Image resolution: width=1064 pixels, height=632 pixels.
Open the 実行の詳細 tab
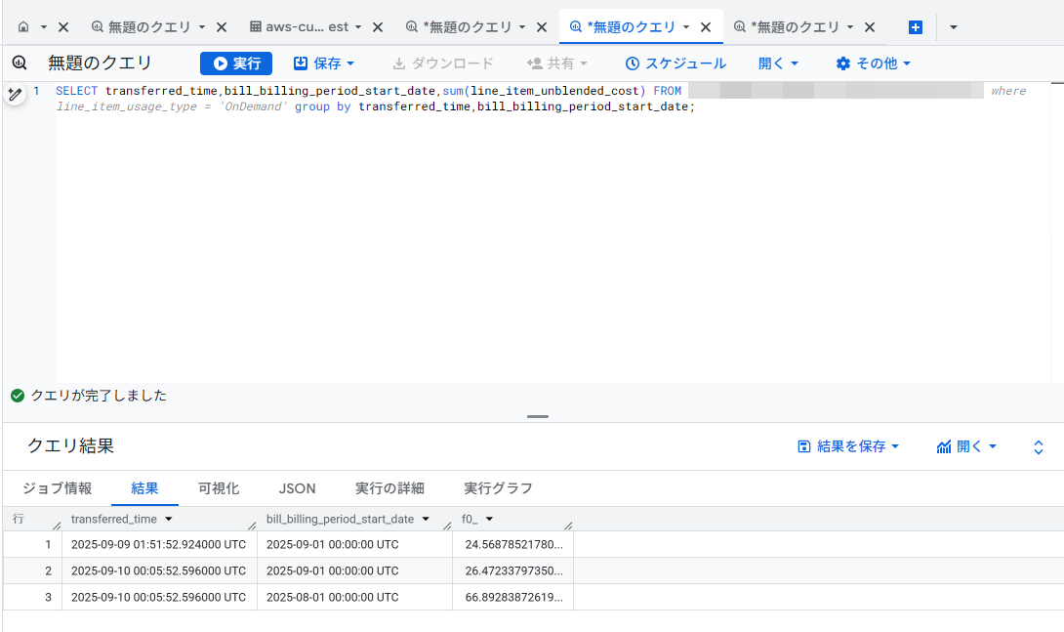[x=389, y=488]
